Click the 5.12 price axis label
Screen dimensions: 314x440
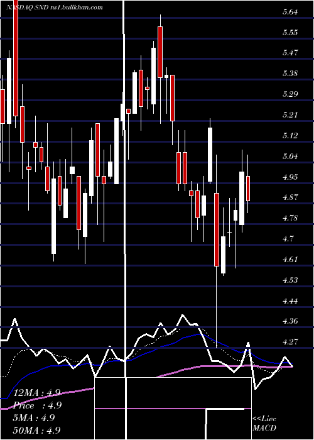click(290, 136)
